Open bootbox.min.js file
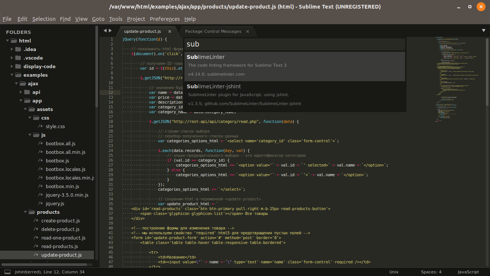This screenshot has width=490, height=276. [62, 186]
